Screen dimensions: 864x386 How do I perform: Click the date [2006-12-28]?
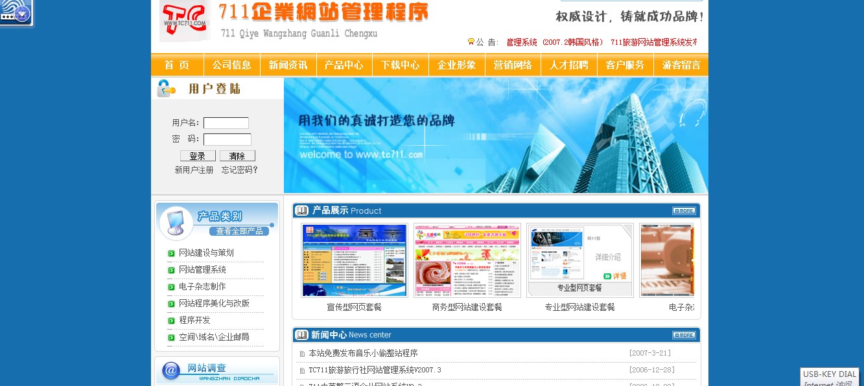[652, 370]
